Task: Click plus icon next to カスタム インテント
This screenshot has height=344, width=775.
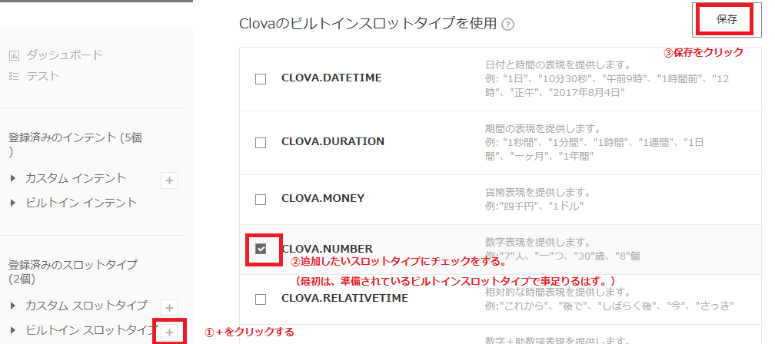Action: (x=169, y=180)
